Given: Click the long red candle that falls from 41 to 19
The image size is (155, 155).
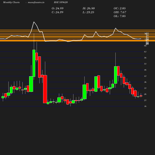Looking at the screenshot, I should click(x=45, y=89).
